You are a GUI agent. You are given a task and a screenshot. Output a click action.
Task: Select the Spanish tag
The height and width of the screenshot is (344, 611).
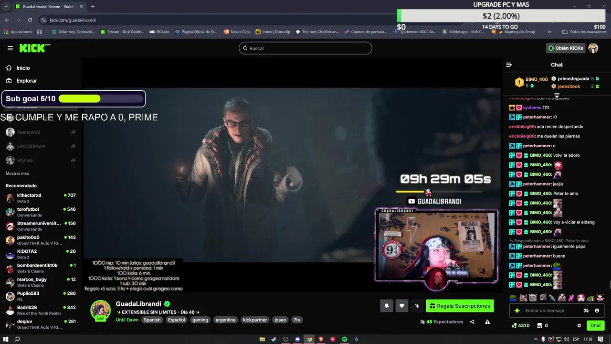click(152, 320)
